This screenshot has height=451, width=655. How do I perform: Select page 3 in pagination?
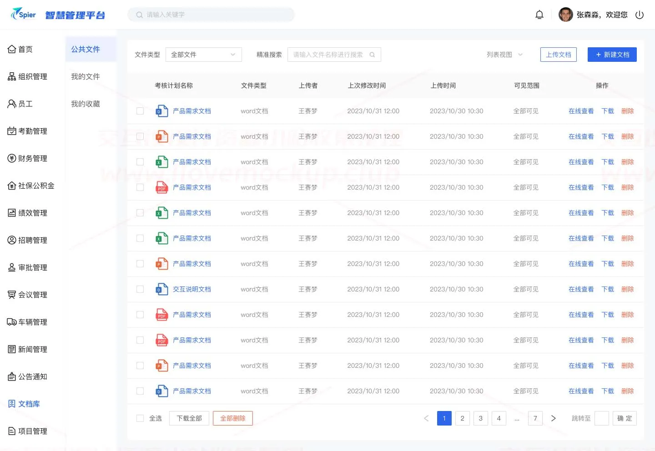coord(481,418)
